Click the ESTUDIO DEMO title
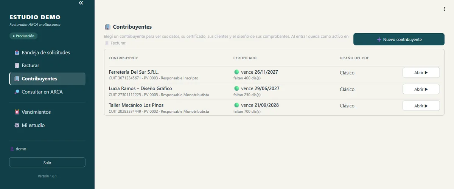This screenshot has width=454, height=189. pyautogui.click(x=35, y=17)
